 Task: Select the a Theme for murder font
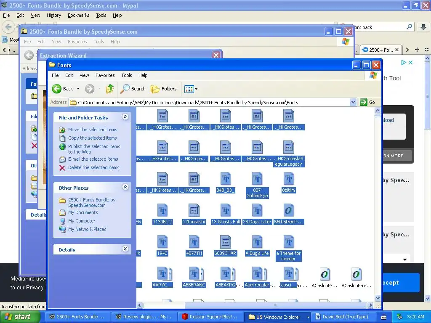pos(289,248)
